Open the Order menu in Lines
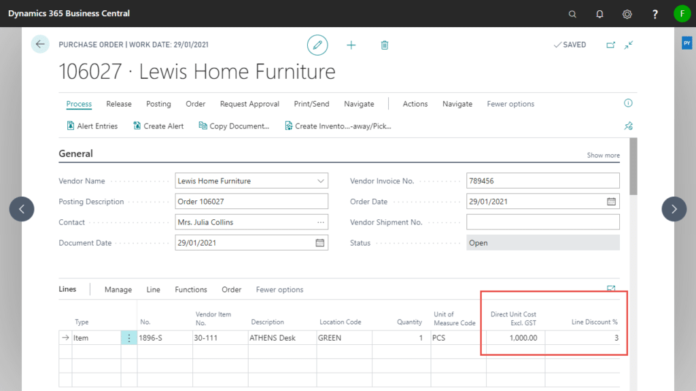 (231, 289)
